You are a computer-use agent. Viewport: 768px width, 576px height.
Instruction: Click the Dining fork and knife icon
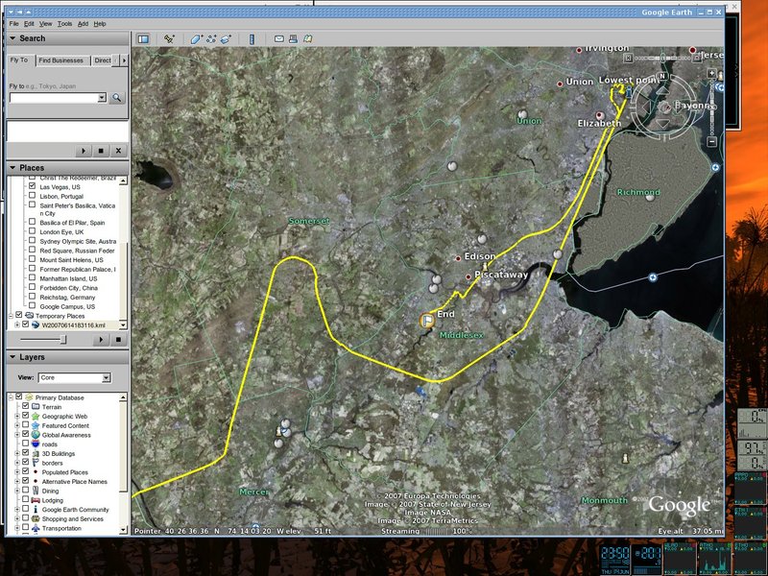coord(36,491)
